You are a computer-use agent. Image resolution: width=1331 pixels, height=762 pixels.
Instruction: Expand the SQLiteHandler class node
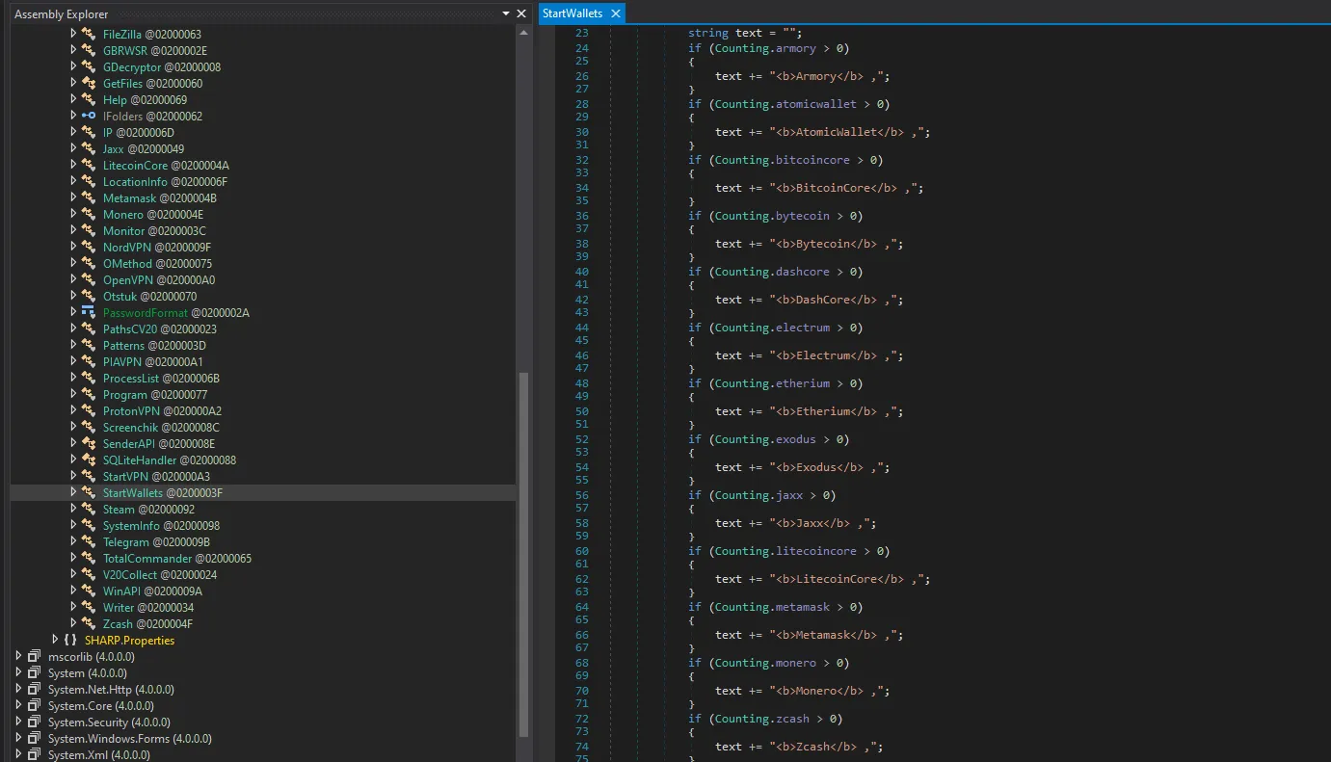[73, 460]
